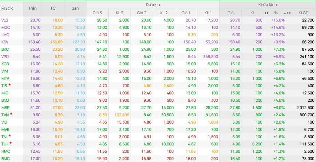Click the Giá 1 column header
Screen dimensions: 316x162
click(x=186, y=13)
